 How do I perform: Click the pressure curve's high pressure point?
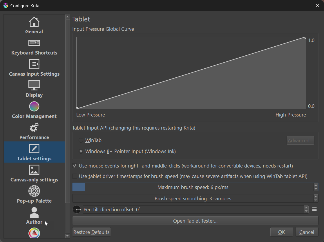coord(305,38)
